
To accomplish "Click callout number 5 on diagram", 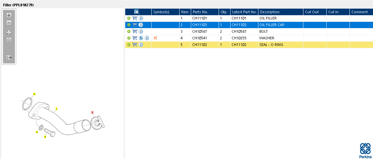I will [34, 94].
